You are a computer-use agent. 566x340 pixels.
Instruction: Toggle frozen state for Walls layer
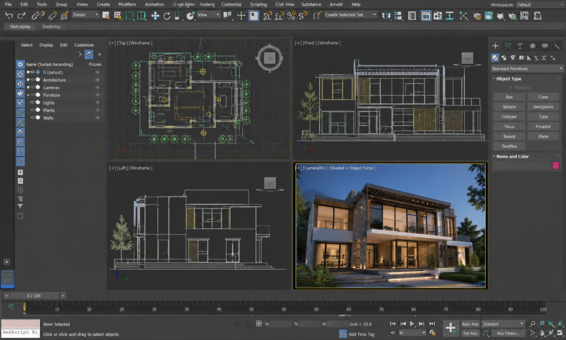click(97, 118)
